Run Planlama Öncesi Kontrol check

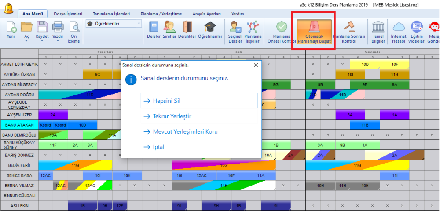(x=281, y=32)
